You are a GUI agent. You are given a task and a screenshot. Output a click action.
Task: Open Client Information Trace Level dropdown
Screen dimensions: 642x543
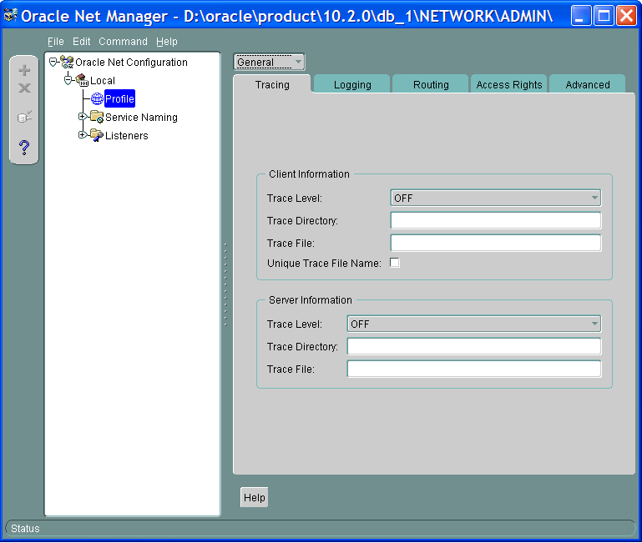click(495, 198)
